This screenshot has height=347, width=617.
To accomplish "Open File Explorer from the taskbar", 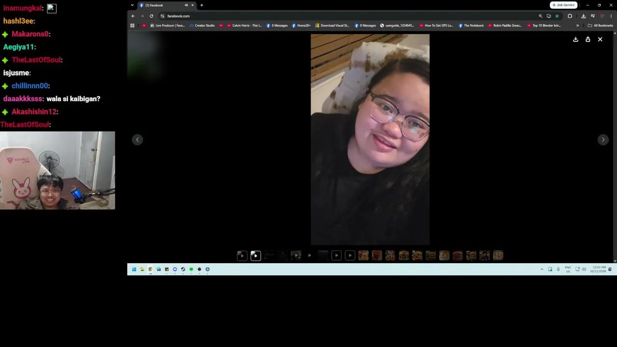I will [x=142, y=269].
